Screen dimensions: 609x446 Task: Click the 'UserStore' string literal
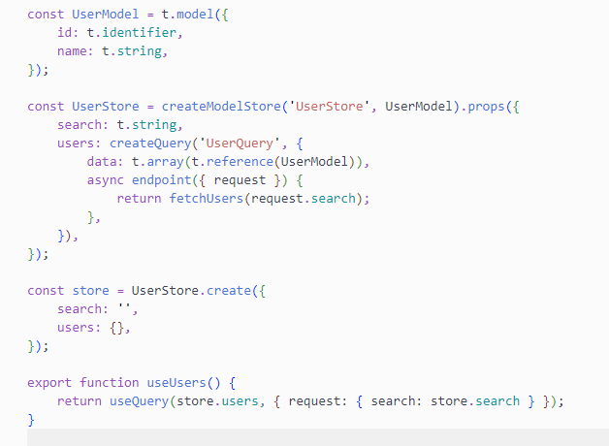[329, 107]
